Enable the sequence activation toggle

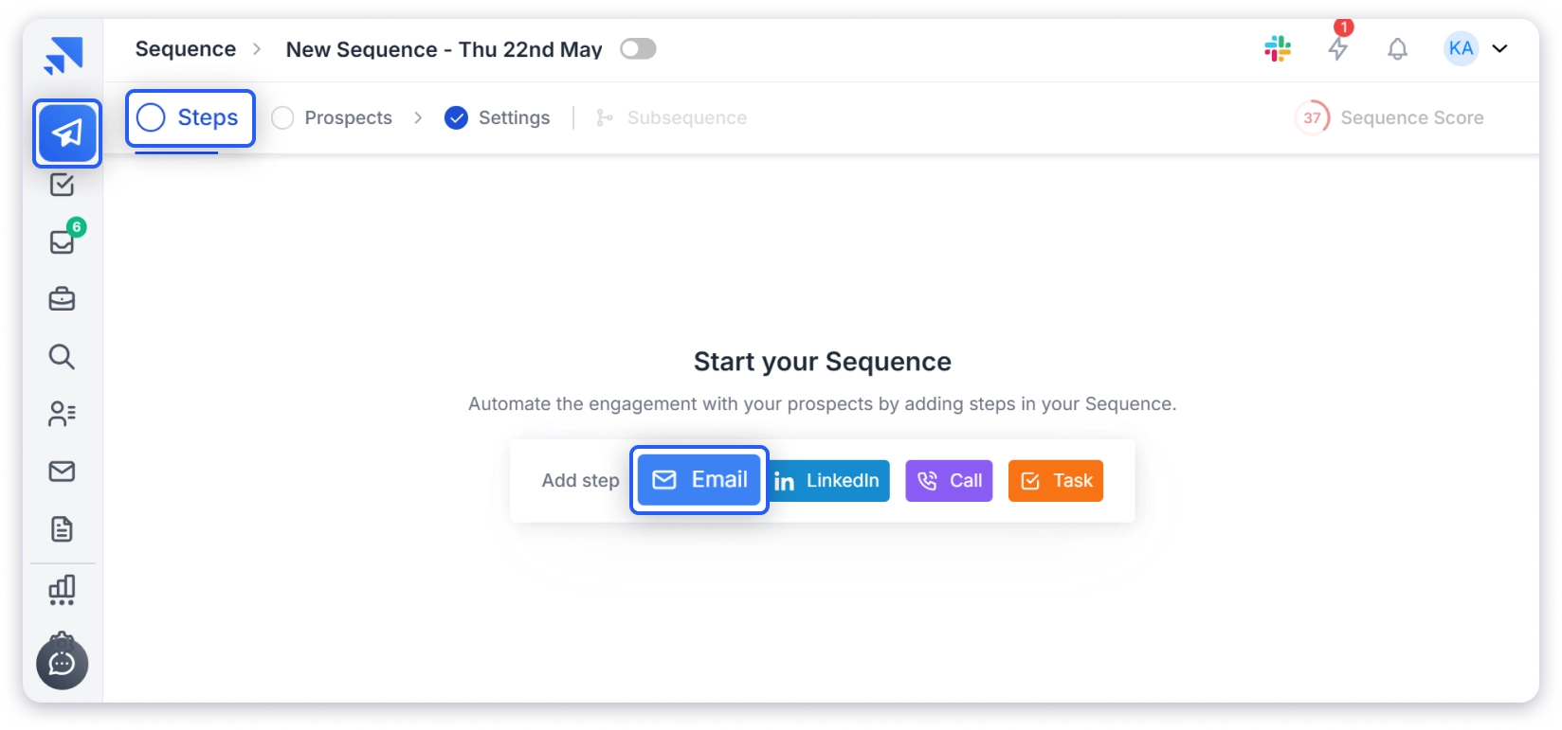click(638, 48)
